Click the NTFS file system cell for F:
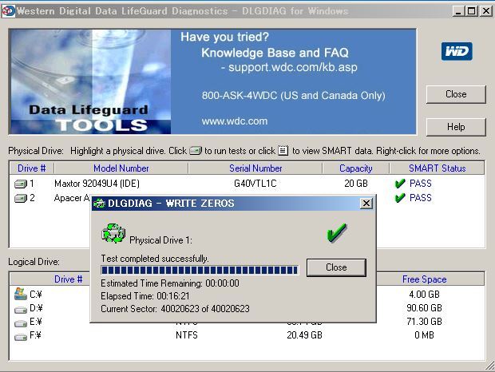495x372 pixels. pyautogui.click(x=187, y=335)
